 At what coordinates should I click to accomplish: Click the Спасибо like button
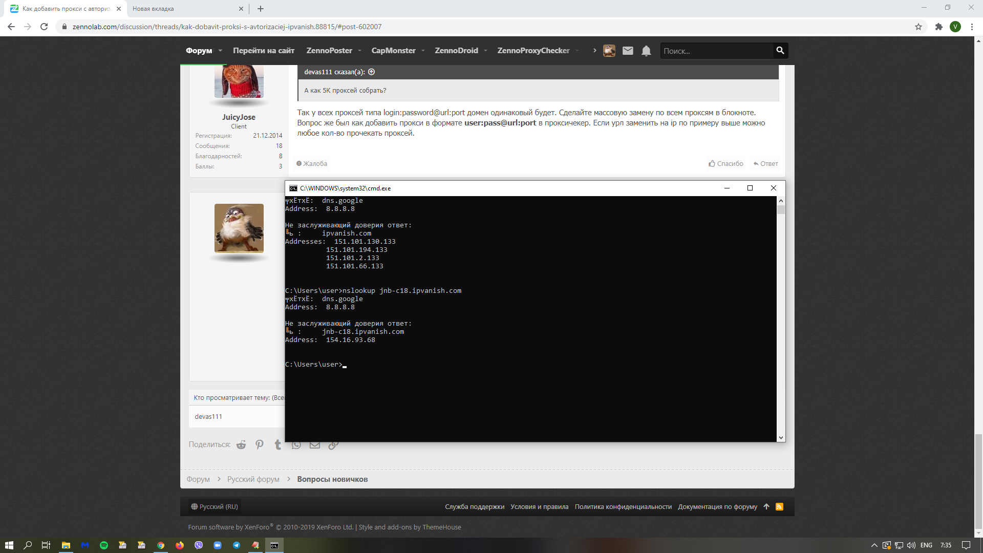point(726,164)
